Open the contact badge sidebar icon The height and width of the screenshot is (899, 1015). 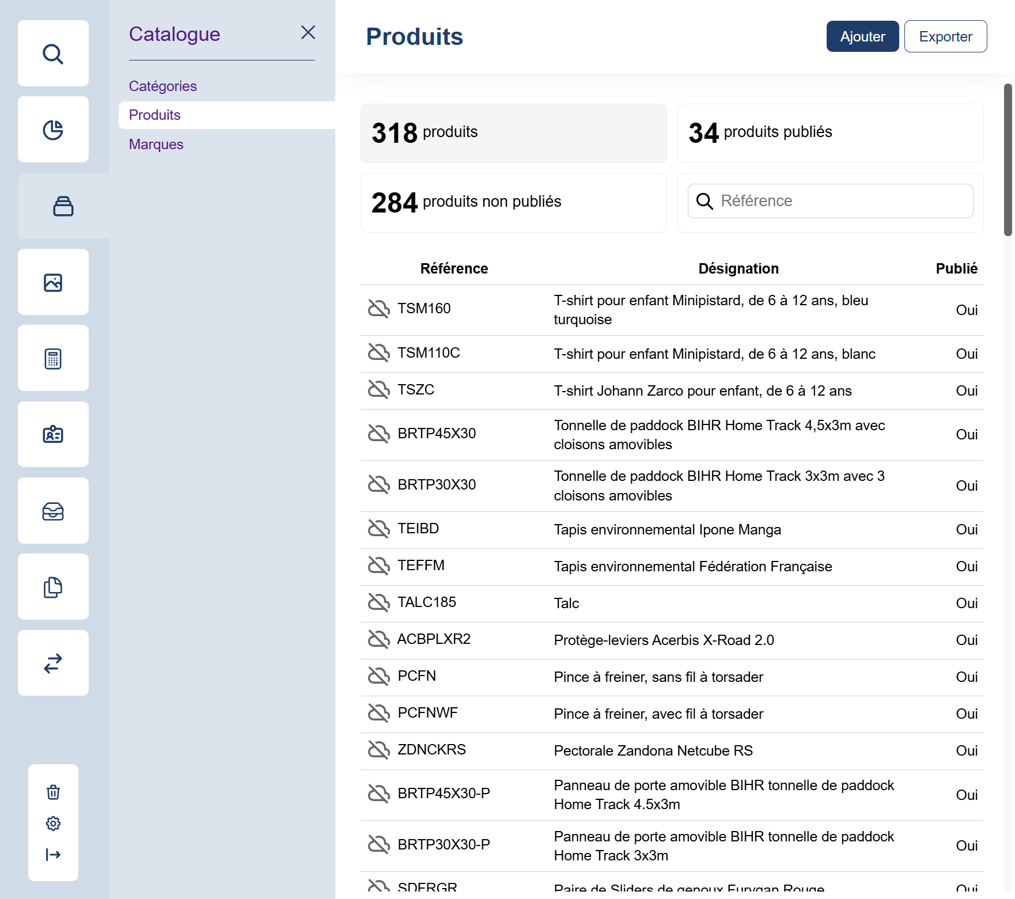53,434
